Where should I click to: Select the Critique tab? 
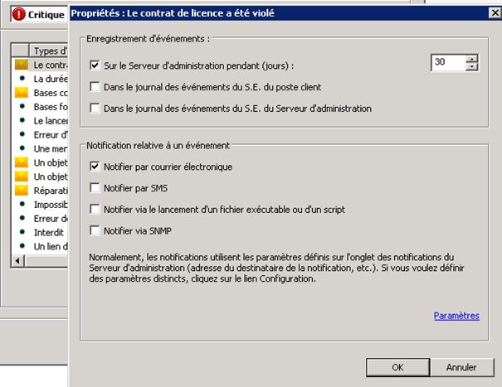point(36,14)
